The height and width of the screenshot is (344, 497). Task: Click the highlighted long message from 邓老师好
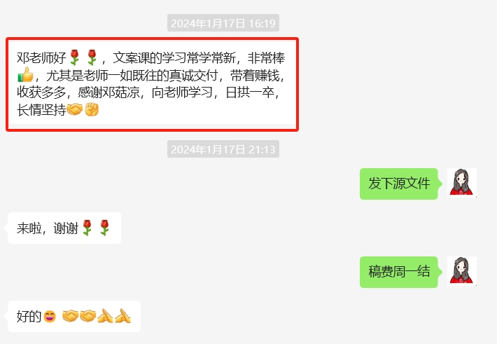(152, 84)
